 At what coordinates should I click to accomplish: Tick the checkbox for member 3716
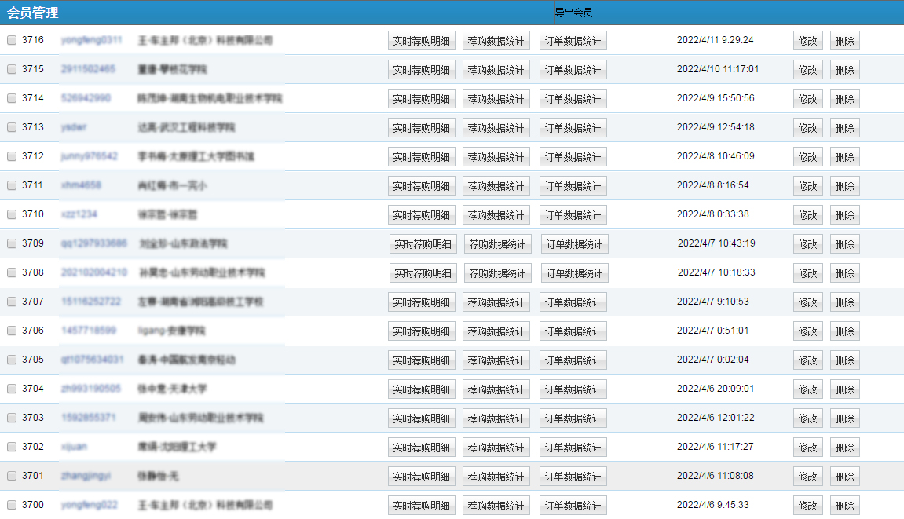(12, 40)
